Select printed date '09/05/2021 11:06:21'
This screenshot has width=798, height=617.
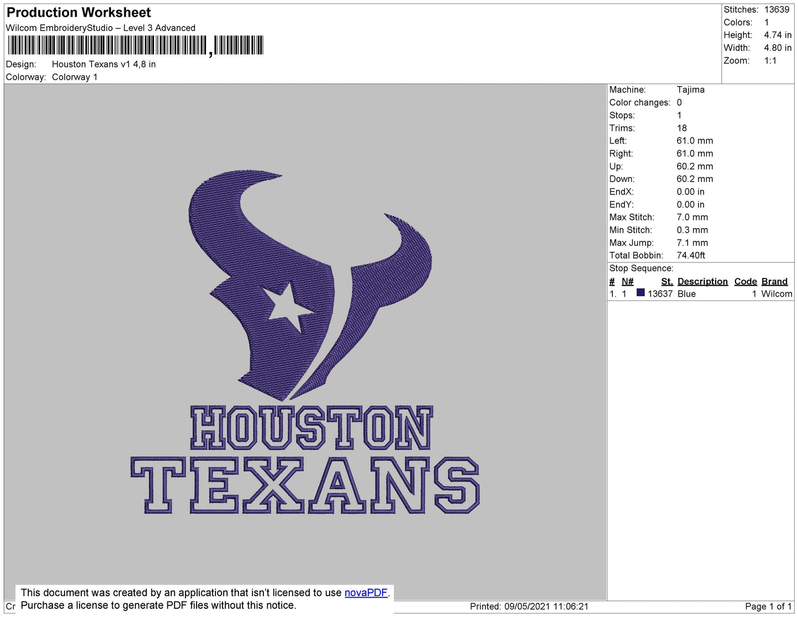click(x=546, y=606)
